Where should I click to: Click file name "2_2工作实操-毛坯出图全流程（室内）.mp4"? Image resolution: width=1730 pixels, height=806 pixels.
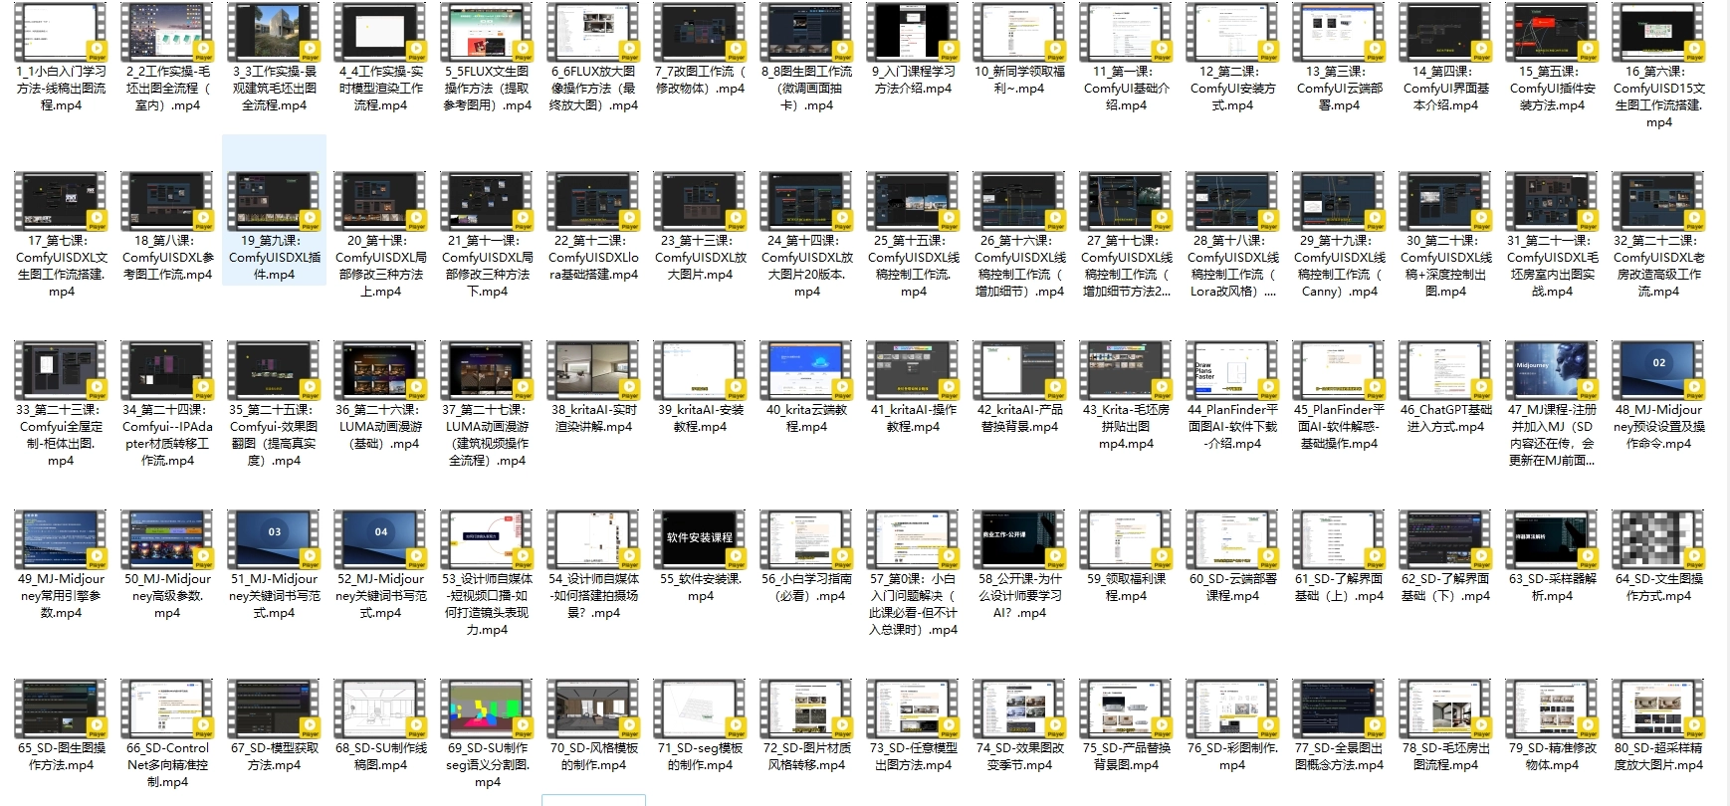click(167, 89)
